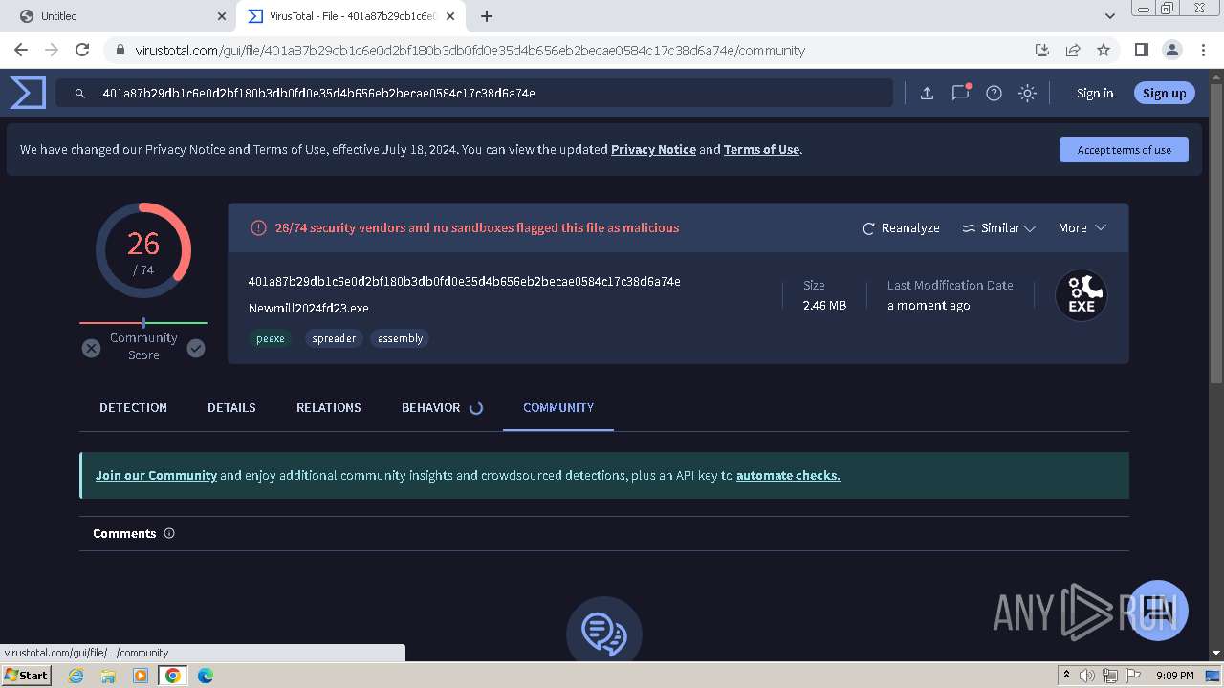The height and width of the screenshot is (688, 1224).
Task: Select the COMMUNITY tab
Action: [558, 407]
